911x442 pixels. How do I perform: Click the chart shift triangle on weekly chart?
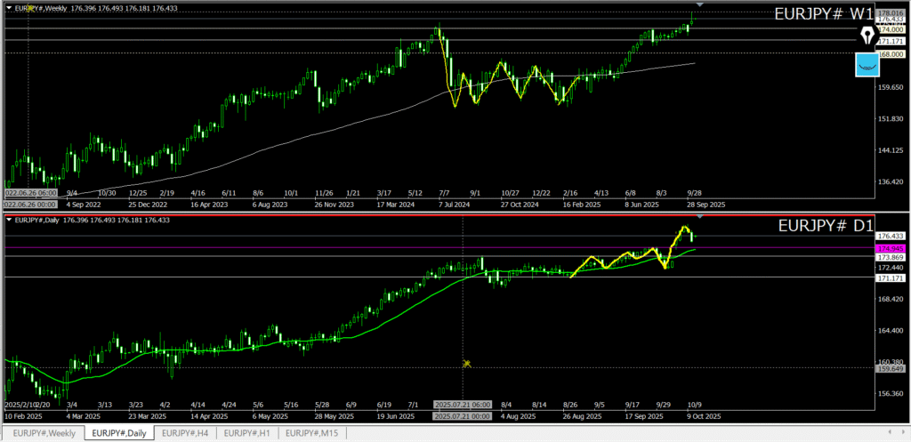click(x=699, y=6)
